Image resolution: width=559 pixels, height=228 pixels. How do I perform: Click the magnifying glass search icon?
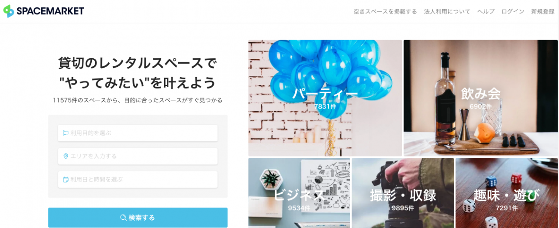(x=124, y=218)
